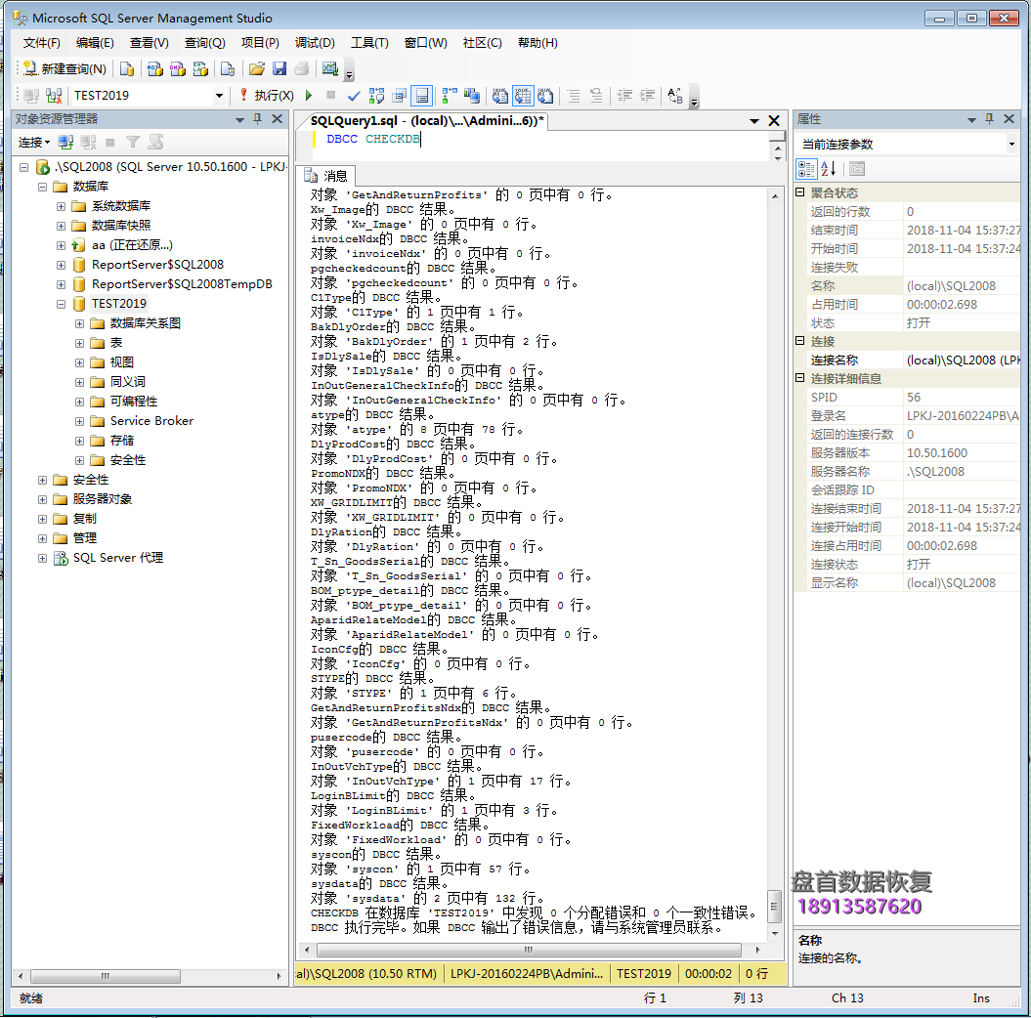Expand the Service Broker folder
The height and width of the screenshot is (1018, 1031).
coord(79,421)
